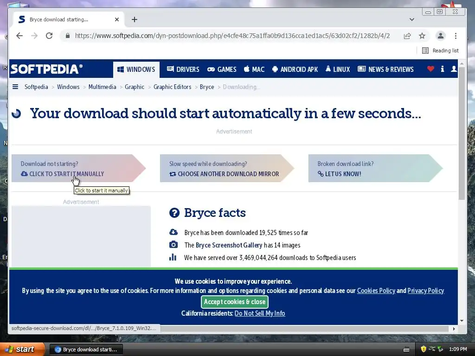Go to Multimedia breadcrumb link
The width and height of the screenshot is (475, 356).
[x=102, y=87]
